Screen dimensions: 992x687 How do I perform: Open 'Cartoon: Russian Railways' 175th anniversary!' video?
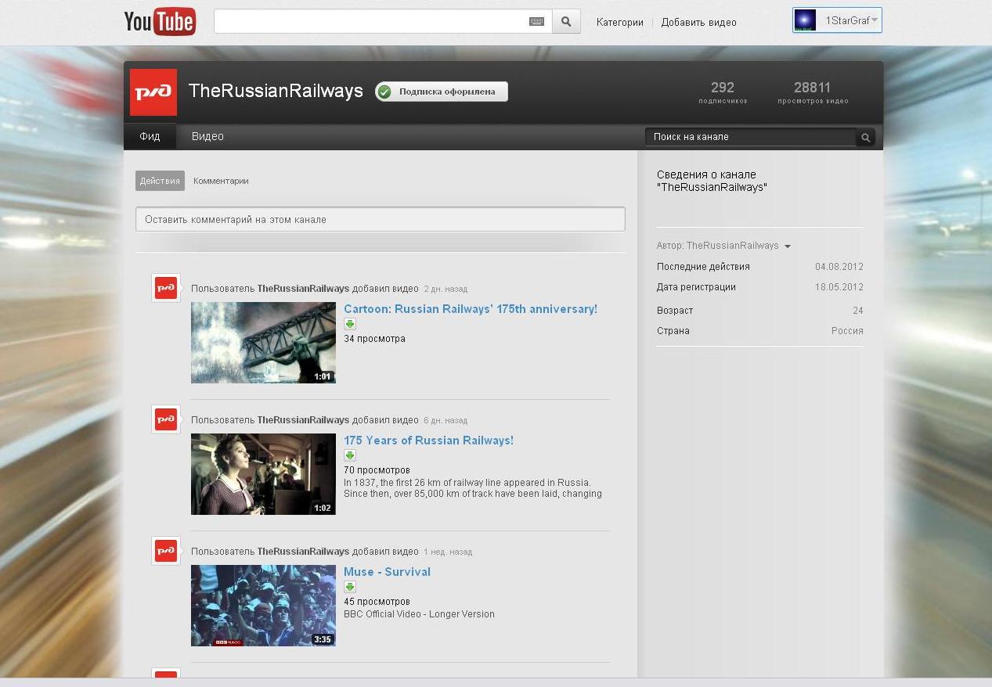pyautogui.click(x=471, y=309)
